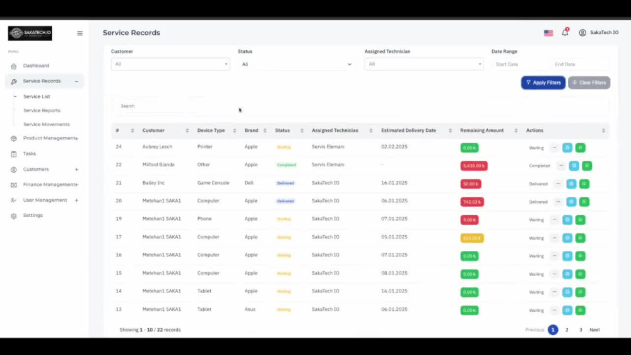The width and height of the screenshot is (631, 355).
Task: Expand the Finance Management sidebar section
Action: [x=76, y=185]
